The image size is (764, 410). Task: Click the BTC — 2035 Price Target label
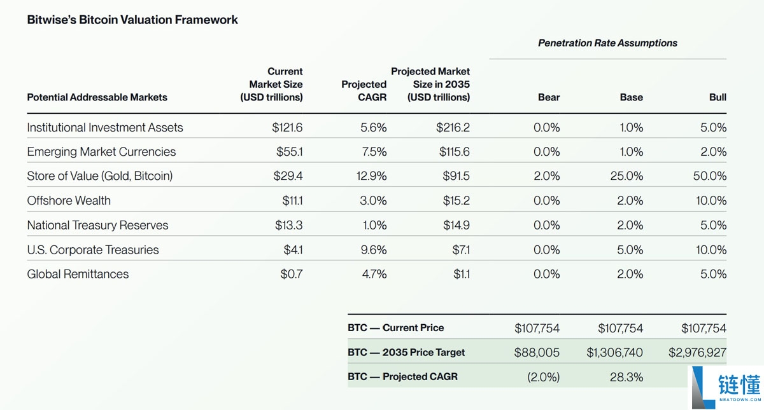click(x=406, y=352)
